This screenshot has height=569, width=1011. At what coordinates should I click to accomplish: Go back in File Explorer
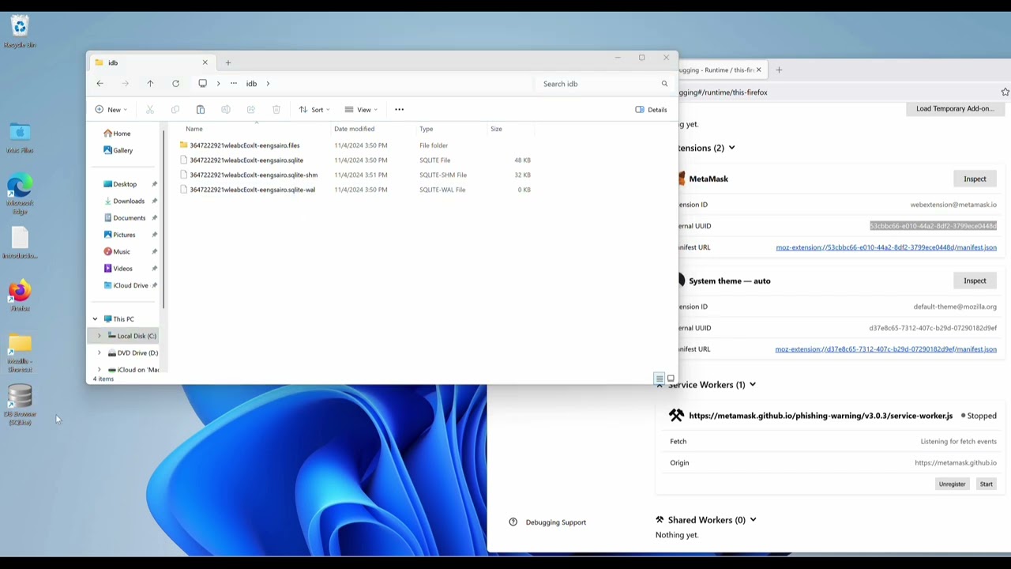pyautogui.click(x=100, y=84)
